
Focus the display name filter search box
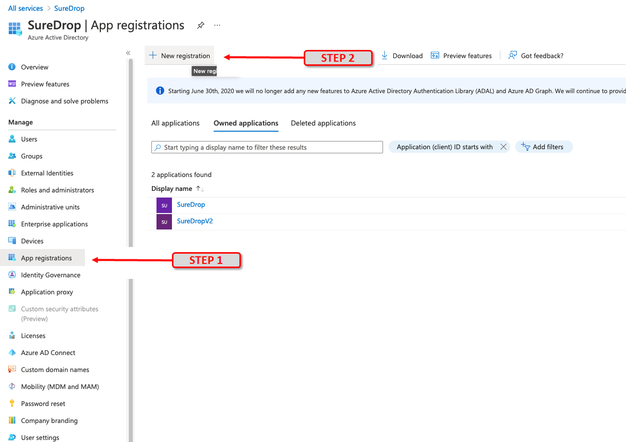click(267, 147)
